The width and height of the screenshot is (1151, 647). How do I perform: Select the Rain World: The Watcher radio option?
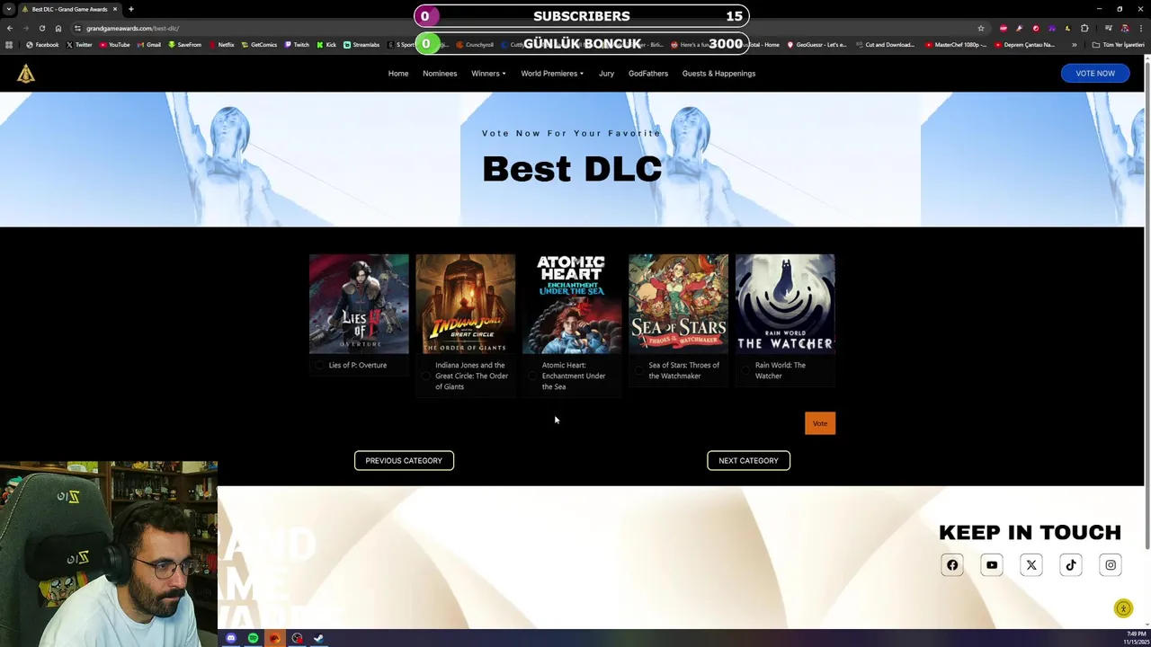tap(745, 371)
